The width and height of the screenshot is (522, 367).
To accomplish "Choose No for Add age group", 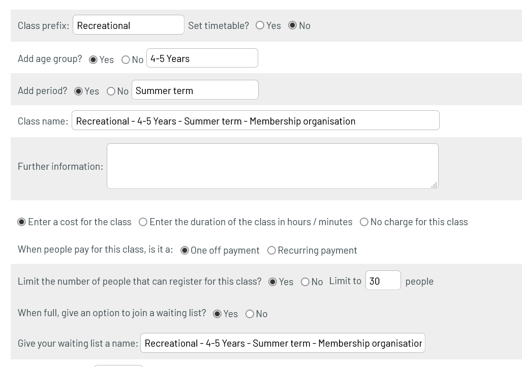I will (x=126, y=59).
